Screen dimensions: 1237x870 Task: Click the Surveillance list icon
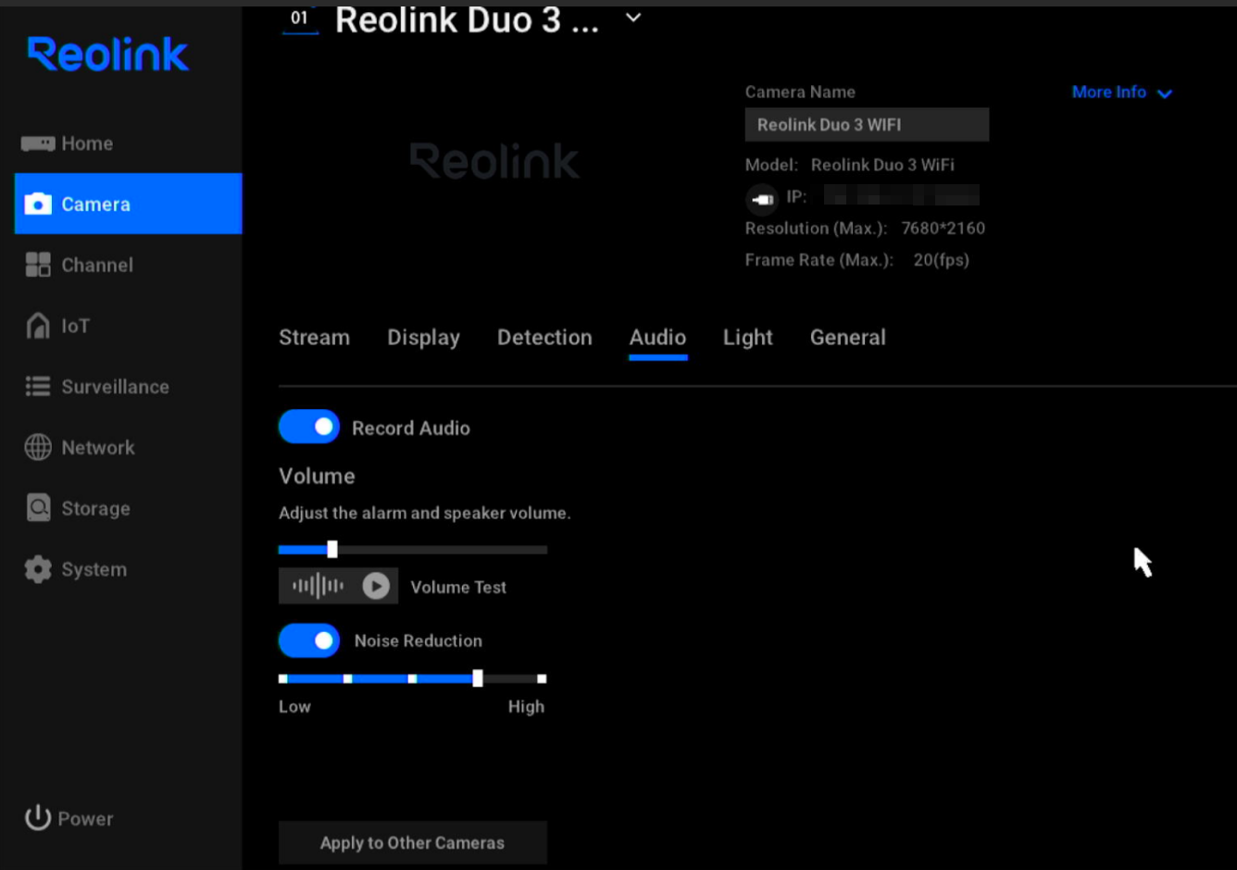38,387
